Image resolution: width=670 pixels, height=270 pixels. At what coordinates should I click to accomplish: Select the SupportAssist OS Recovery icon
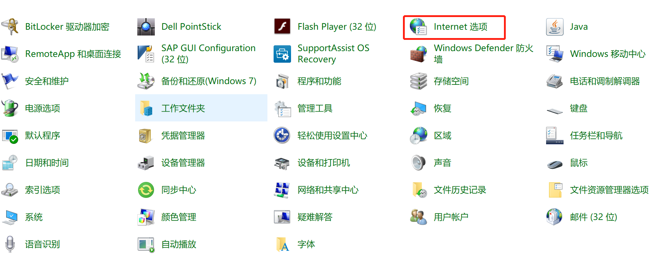(282, 54)
